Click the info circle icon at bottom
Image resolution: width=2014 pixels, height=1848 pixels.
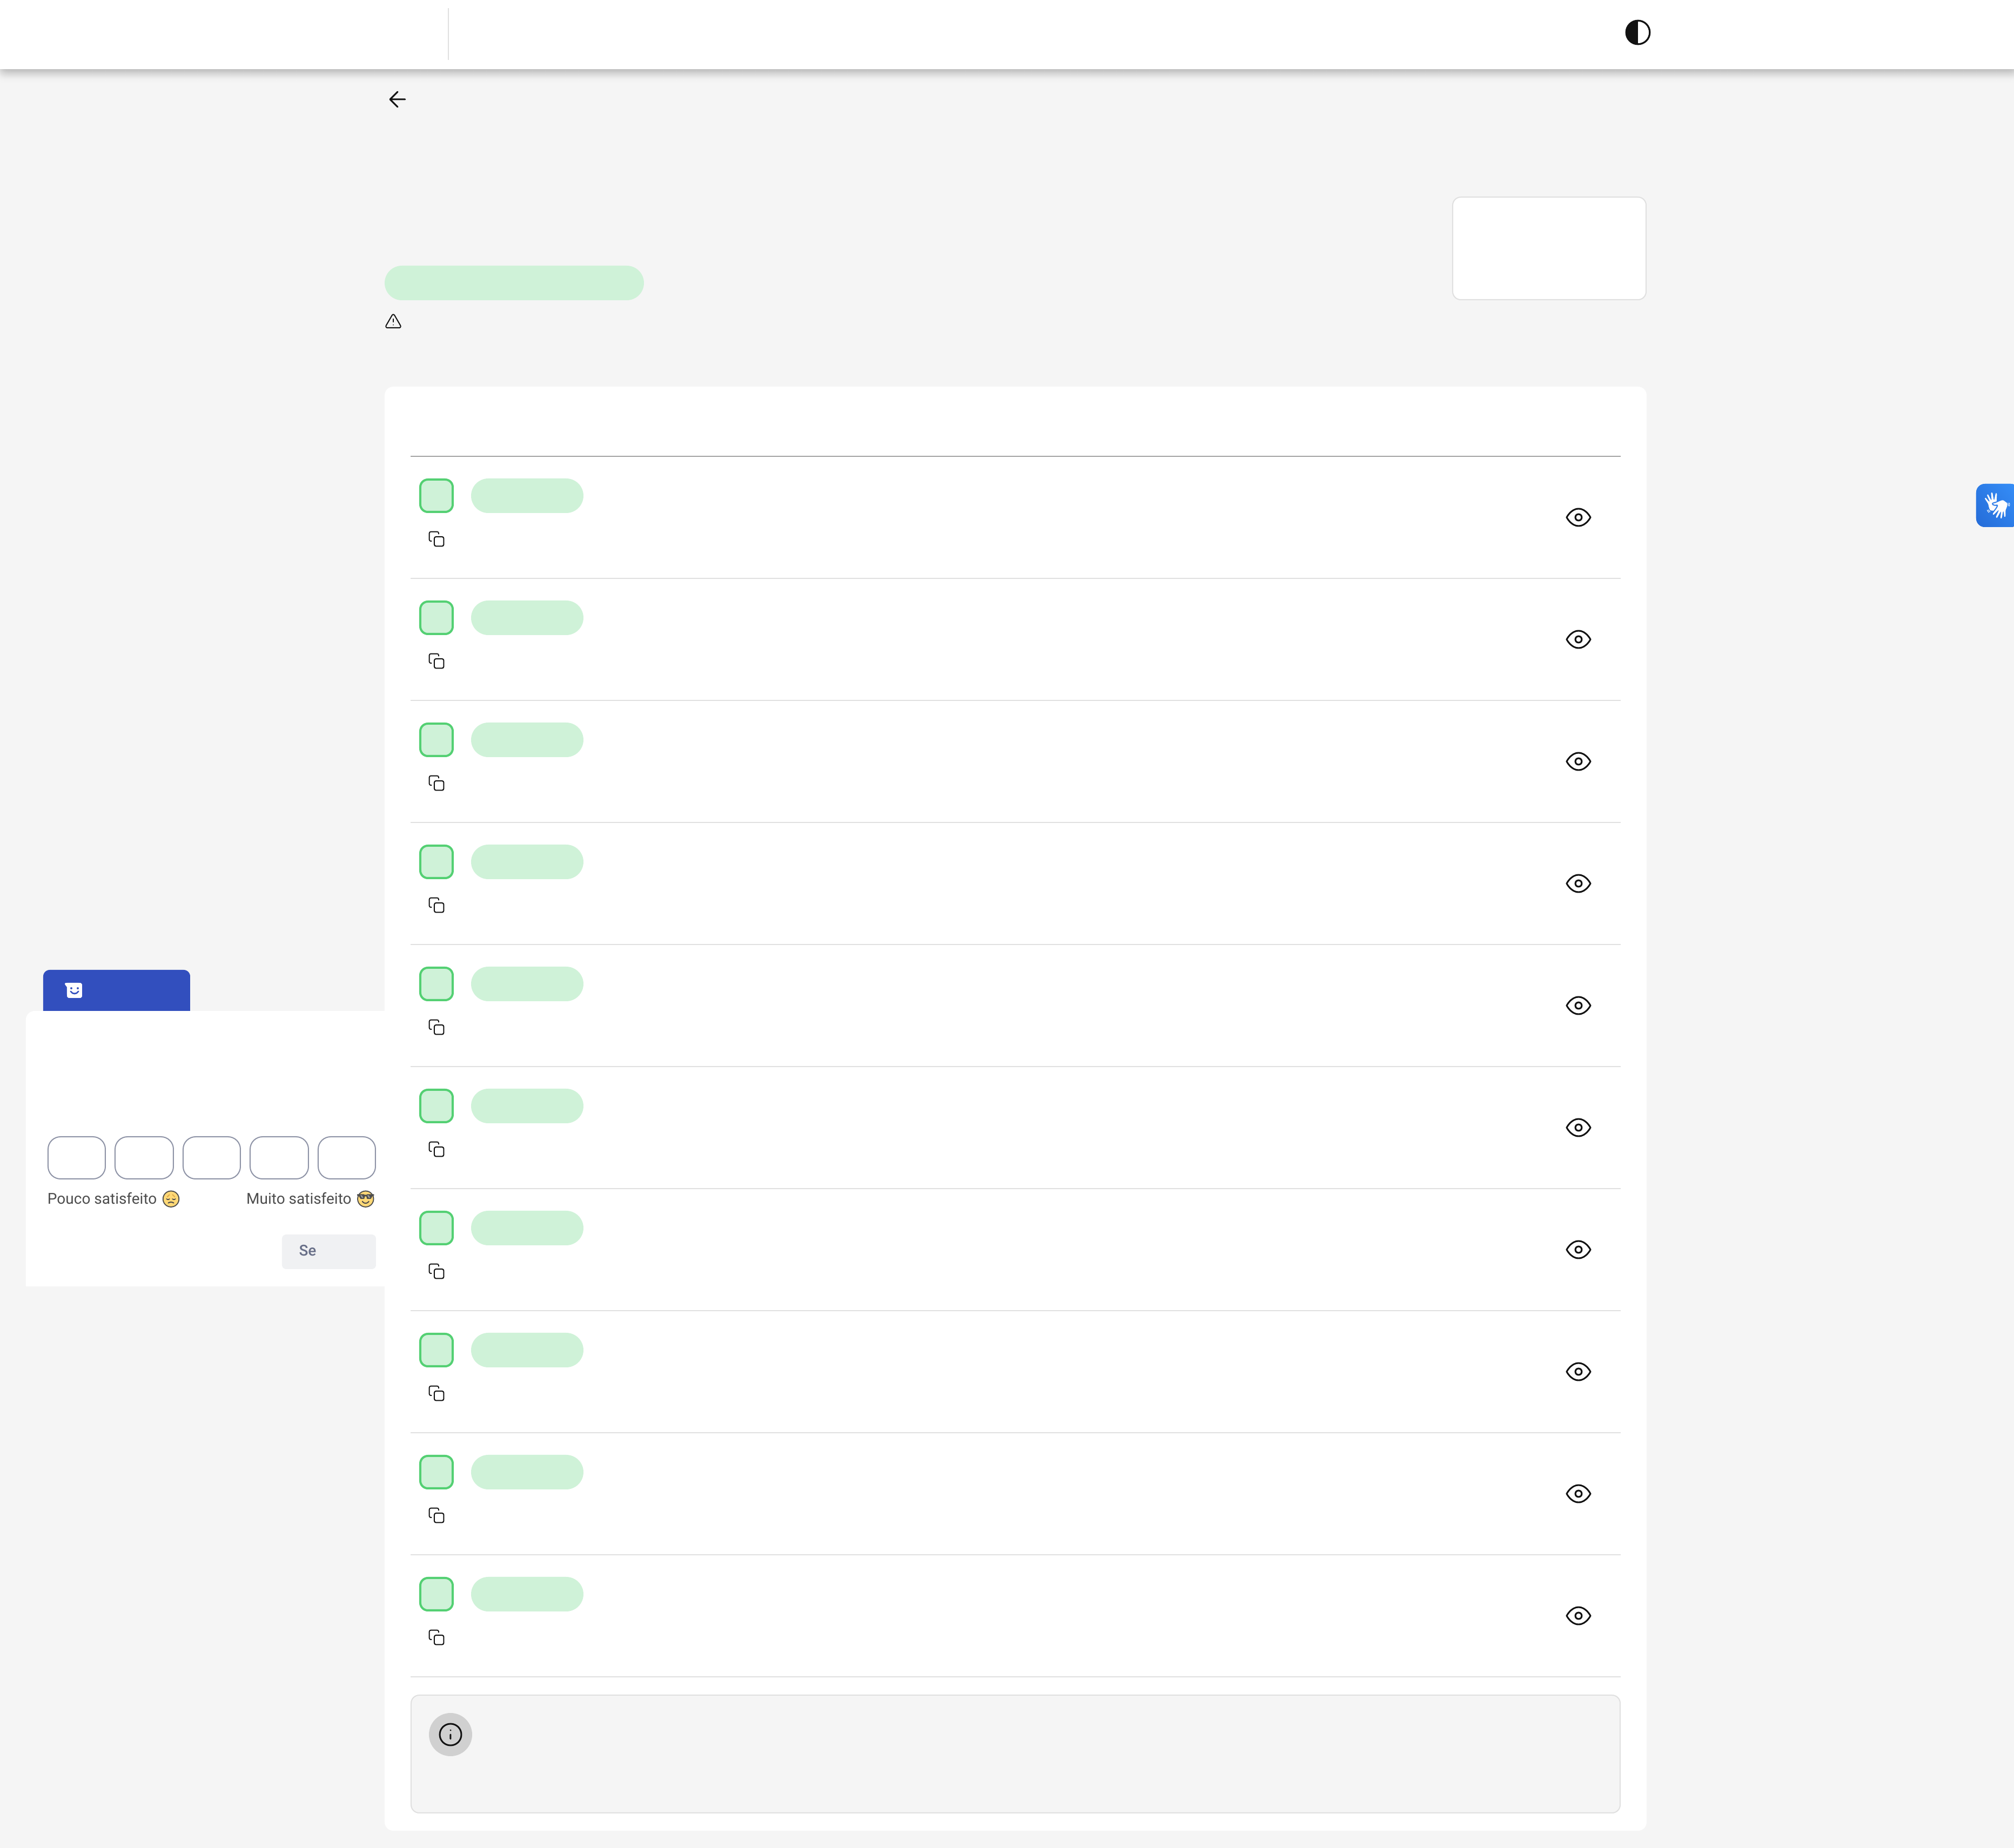point(450,1734)
